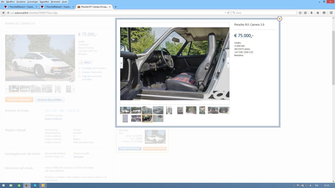The image size is (335, 188).
Task: Switch to the second PorscheMania.it tab
Action: click(58, 7)
